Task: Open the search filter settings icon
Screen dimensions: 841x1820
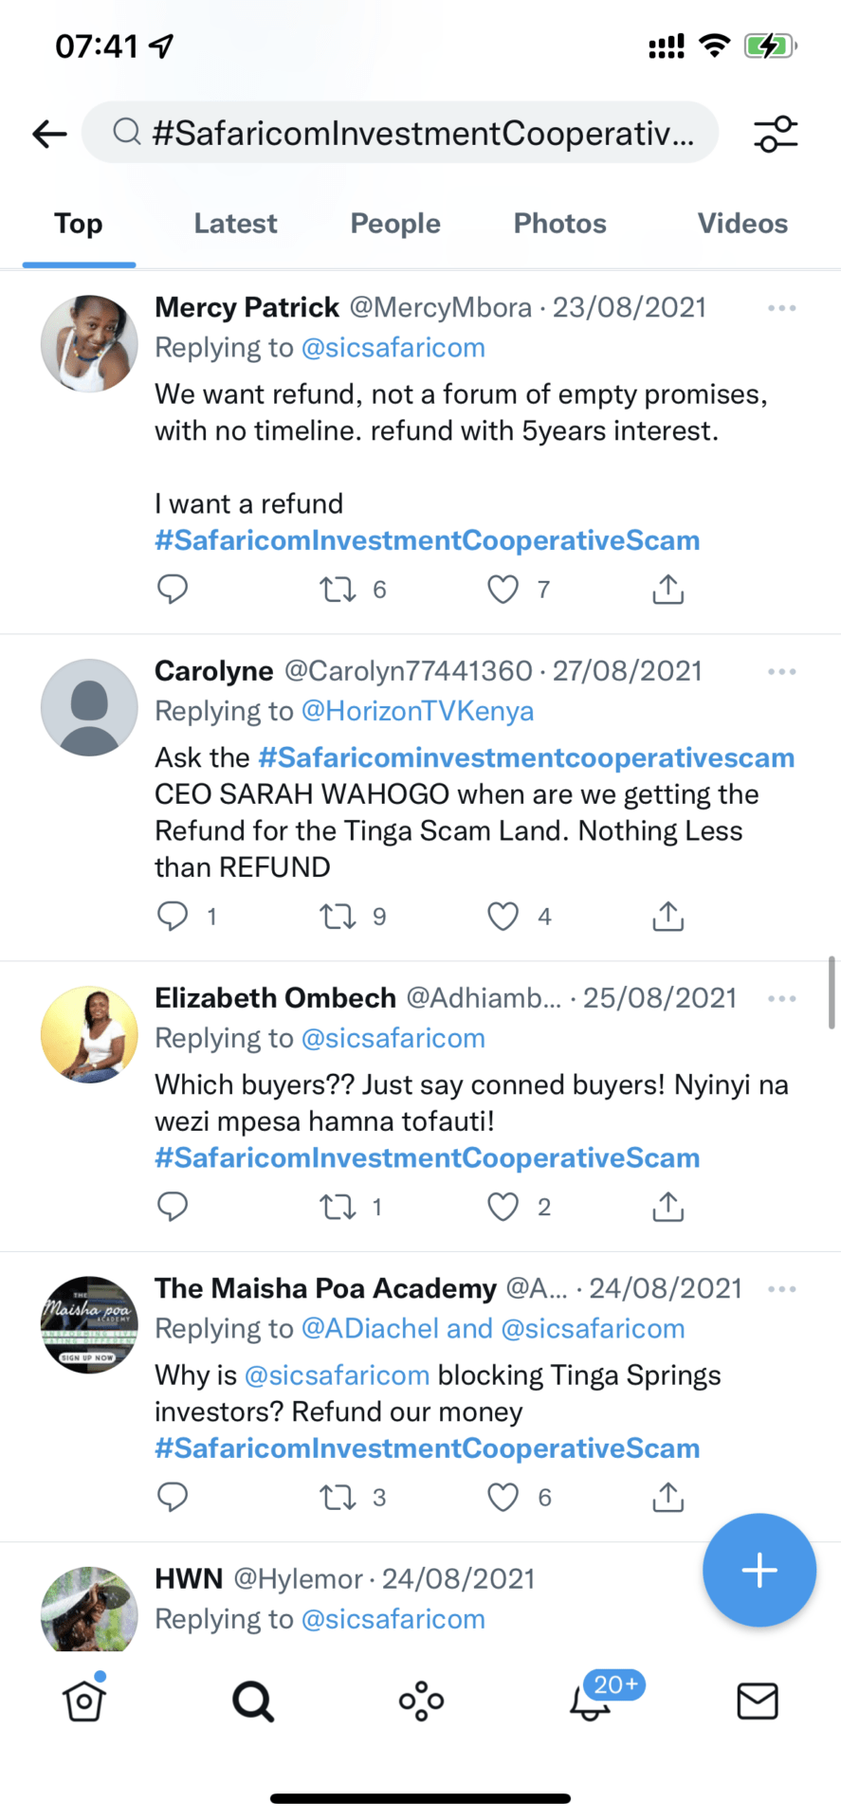Action: 776,134
